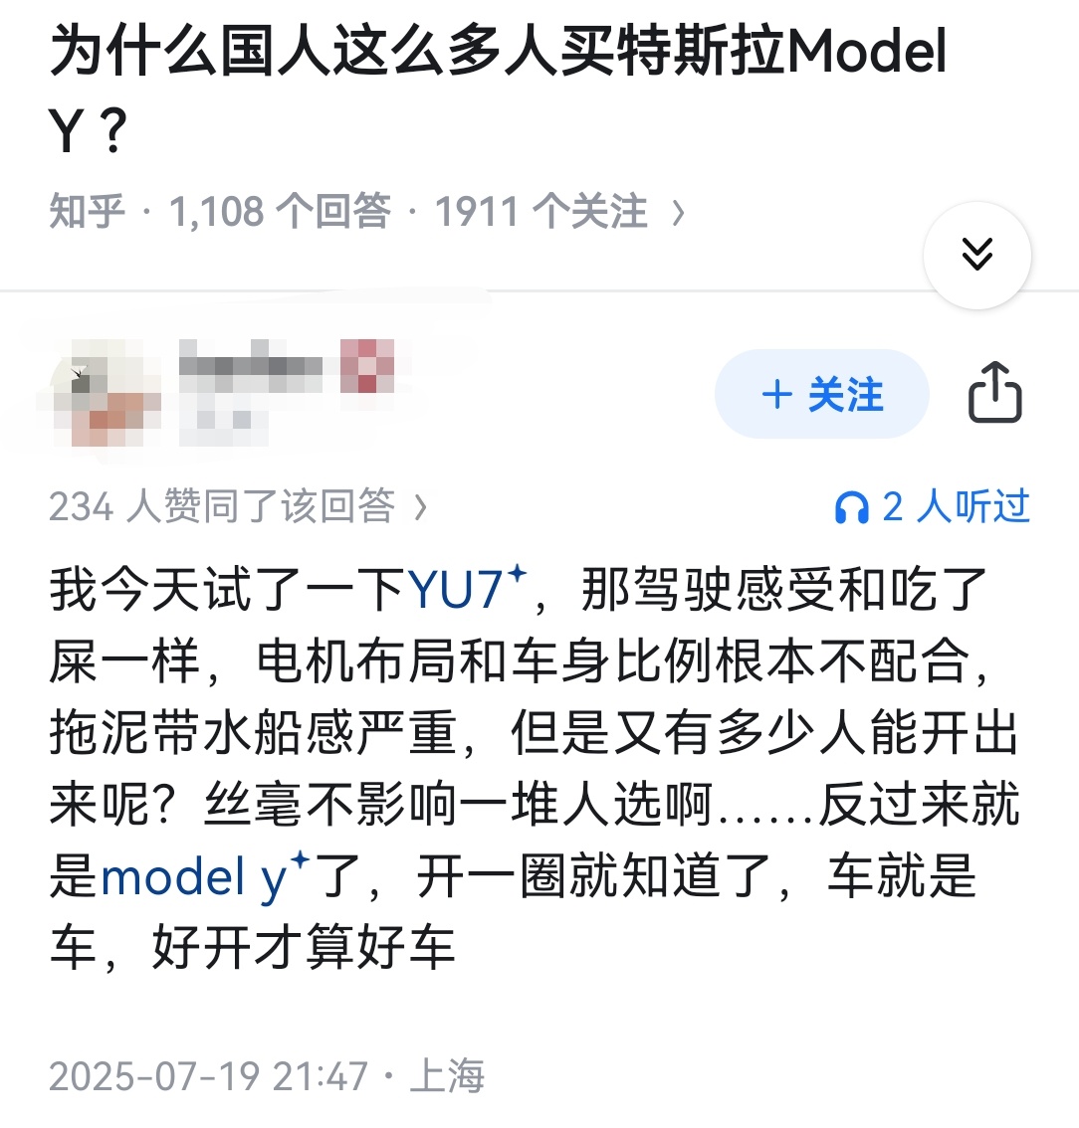The width and height of the screenshot is (1079, 1128).
Task: Tap the 上海 location label
Action: (x=447, y=1076)
